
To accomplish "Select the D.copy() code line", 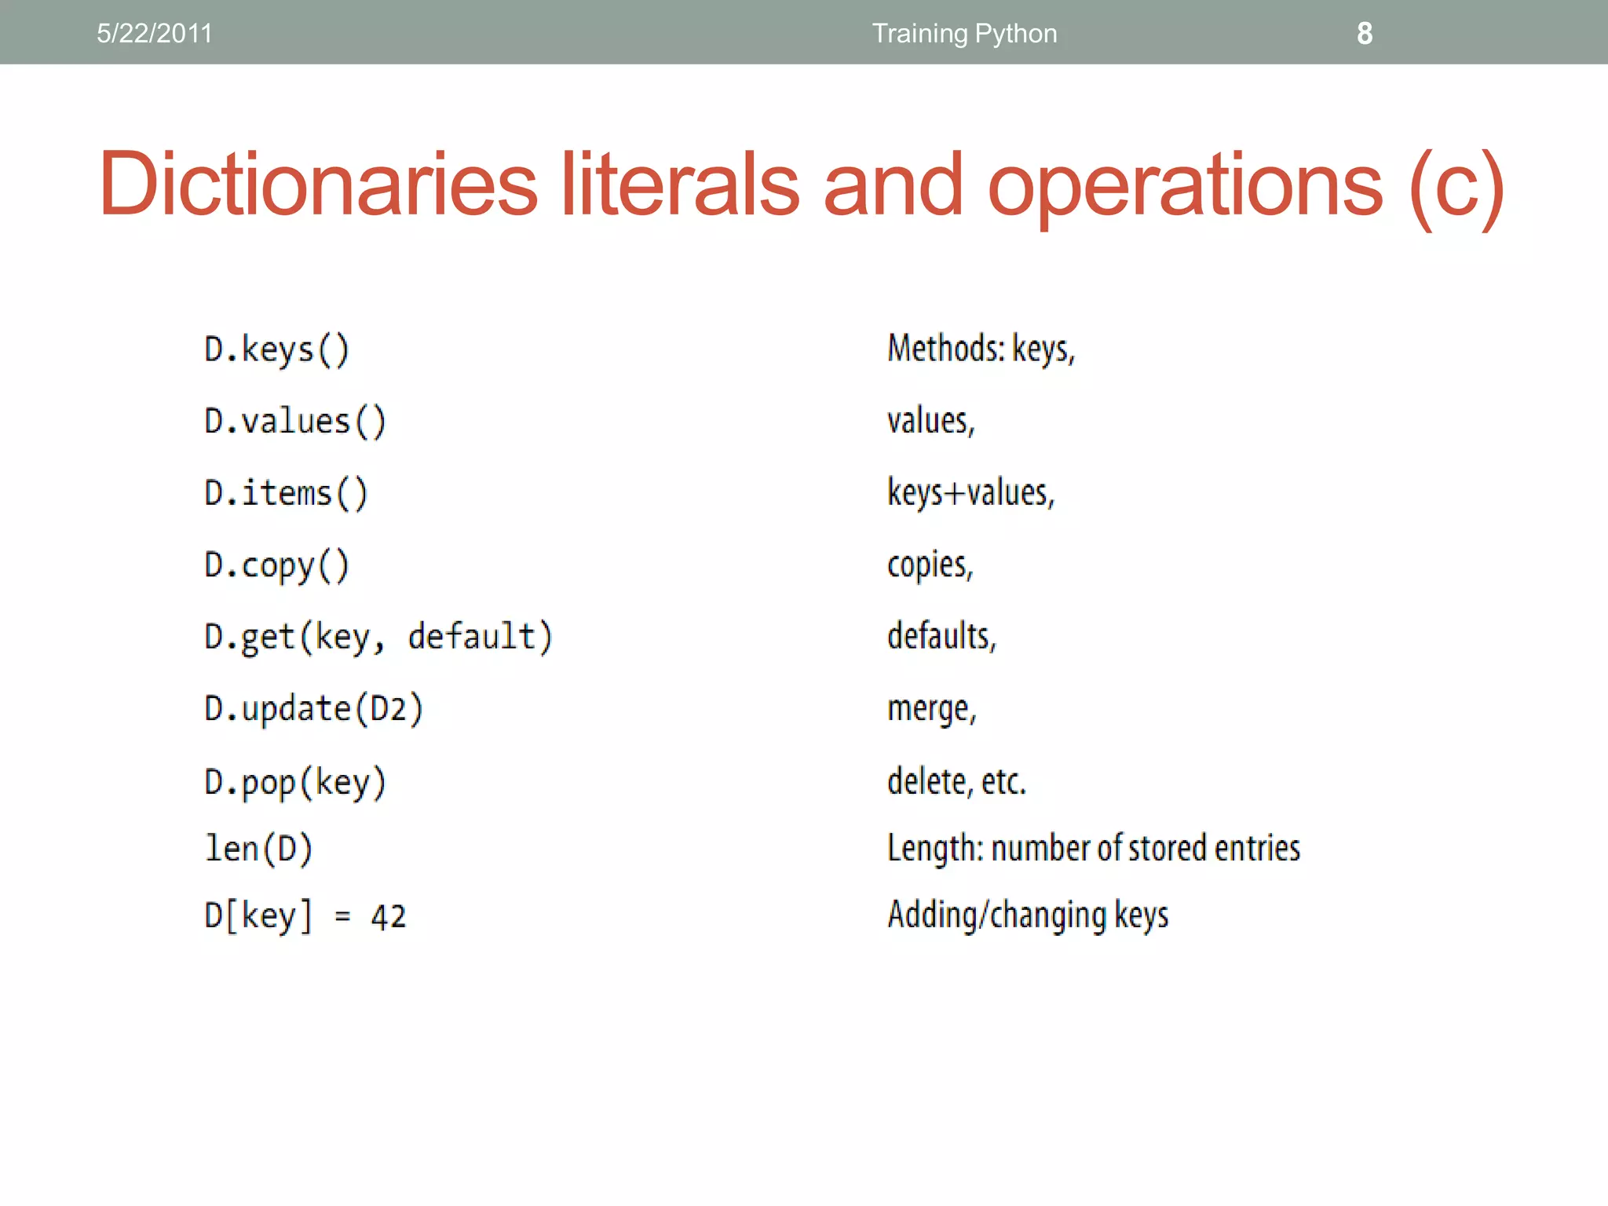I will click(x=276, y=566).
